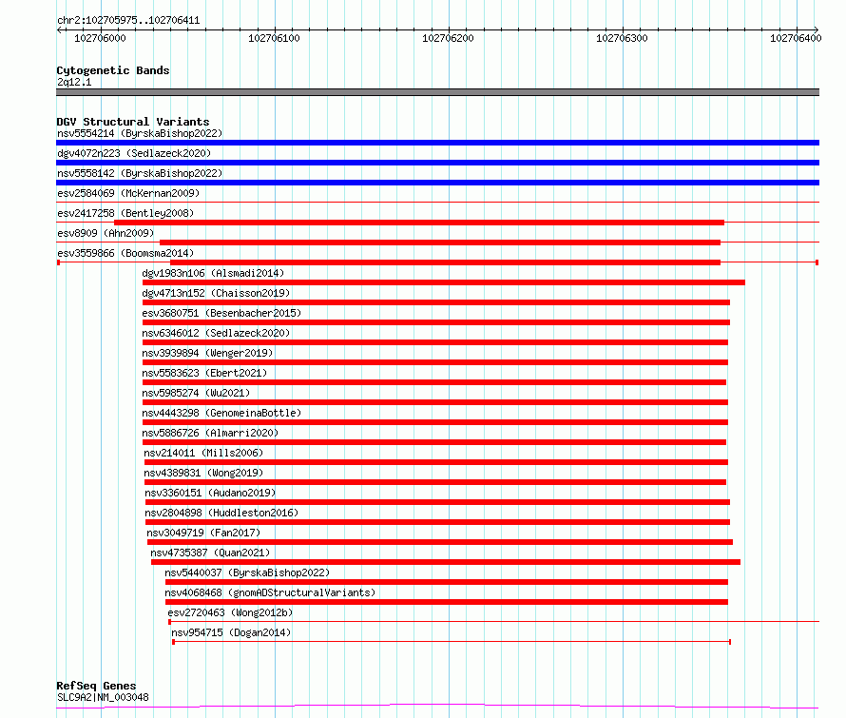The width and height of the screenshot is (846, 718).
Task: Click the 2q12.1 cytogenetic band label
Action: 74,82
